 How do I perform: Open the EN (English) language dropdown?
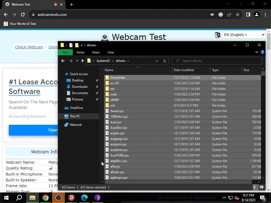[243, 35]
